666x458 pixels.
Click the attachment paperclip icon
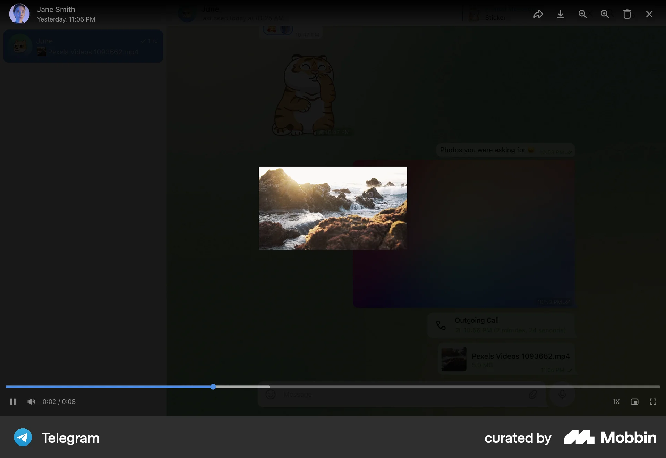point(533,395)
